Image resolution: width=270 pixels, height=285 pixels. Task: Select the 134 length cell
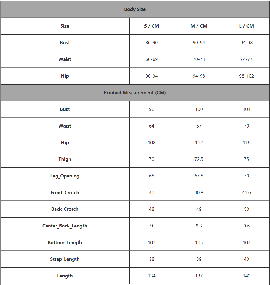click(x=151, y=276)
